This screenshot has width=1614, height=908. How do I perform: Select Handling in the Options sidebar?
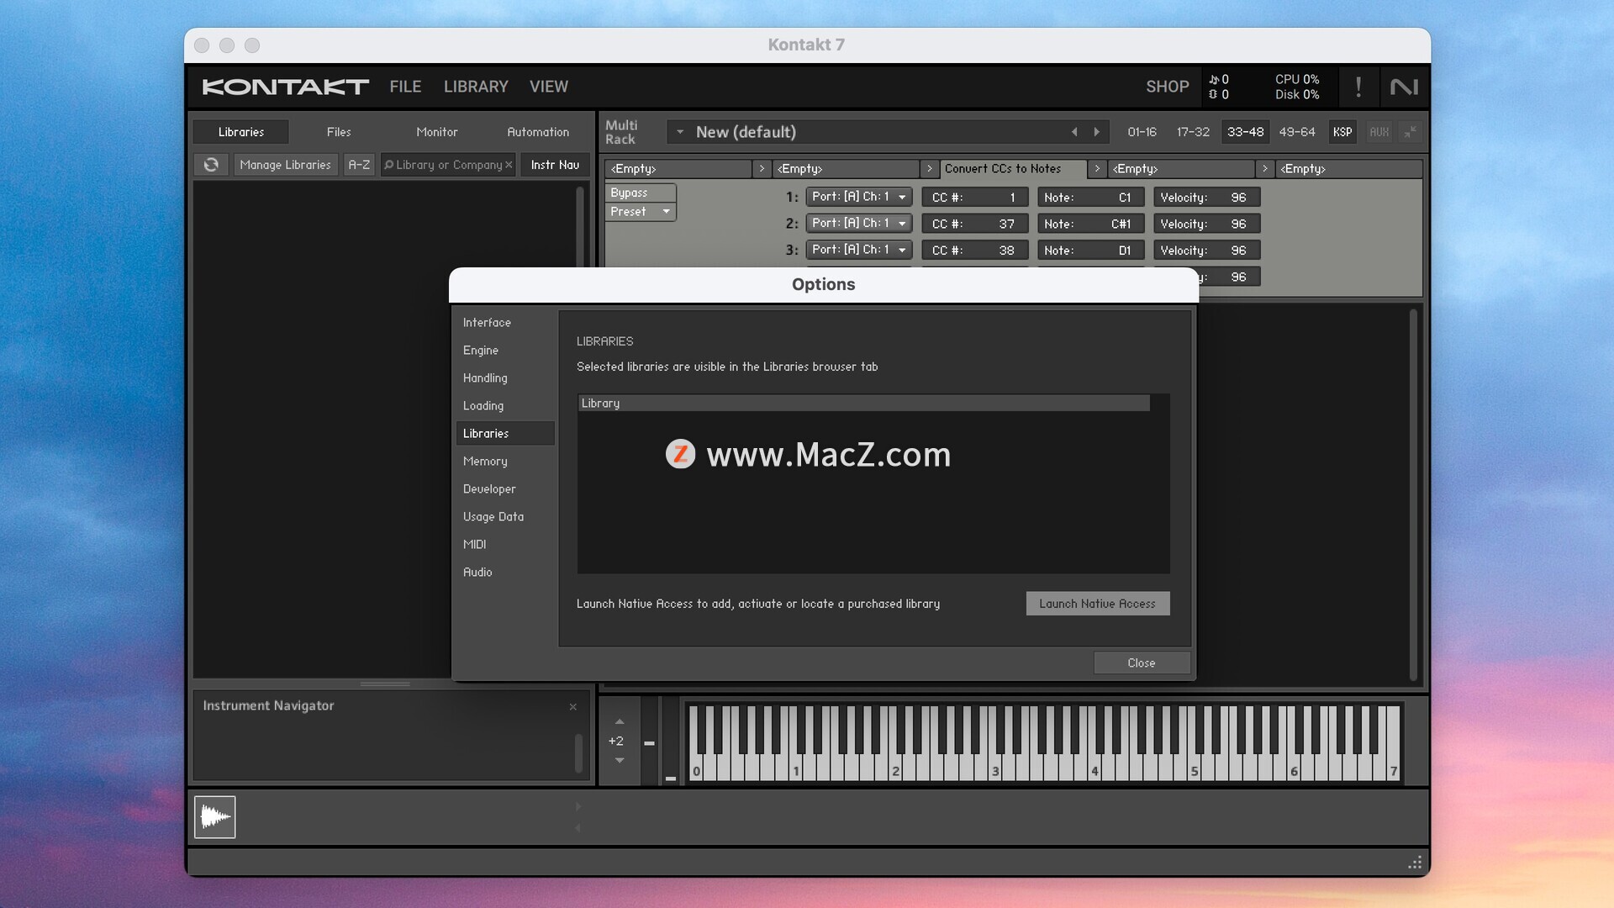click(x=505, y=378)
